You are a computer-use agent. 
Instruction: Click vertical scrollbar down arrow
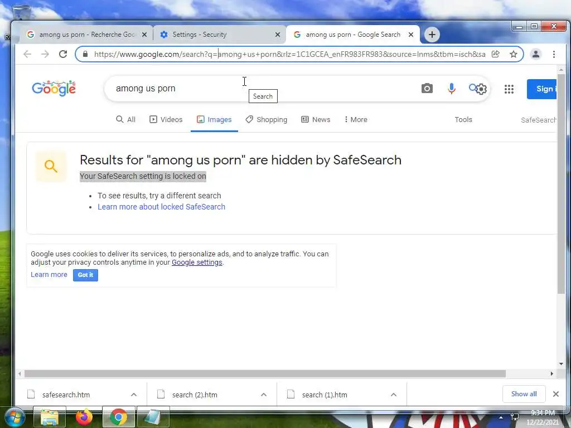pyautogui.click(x=561, y=363)
